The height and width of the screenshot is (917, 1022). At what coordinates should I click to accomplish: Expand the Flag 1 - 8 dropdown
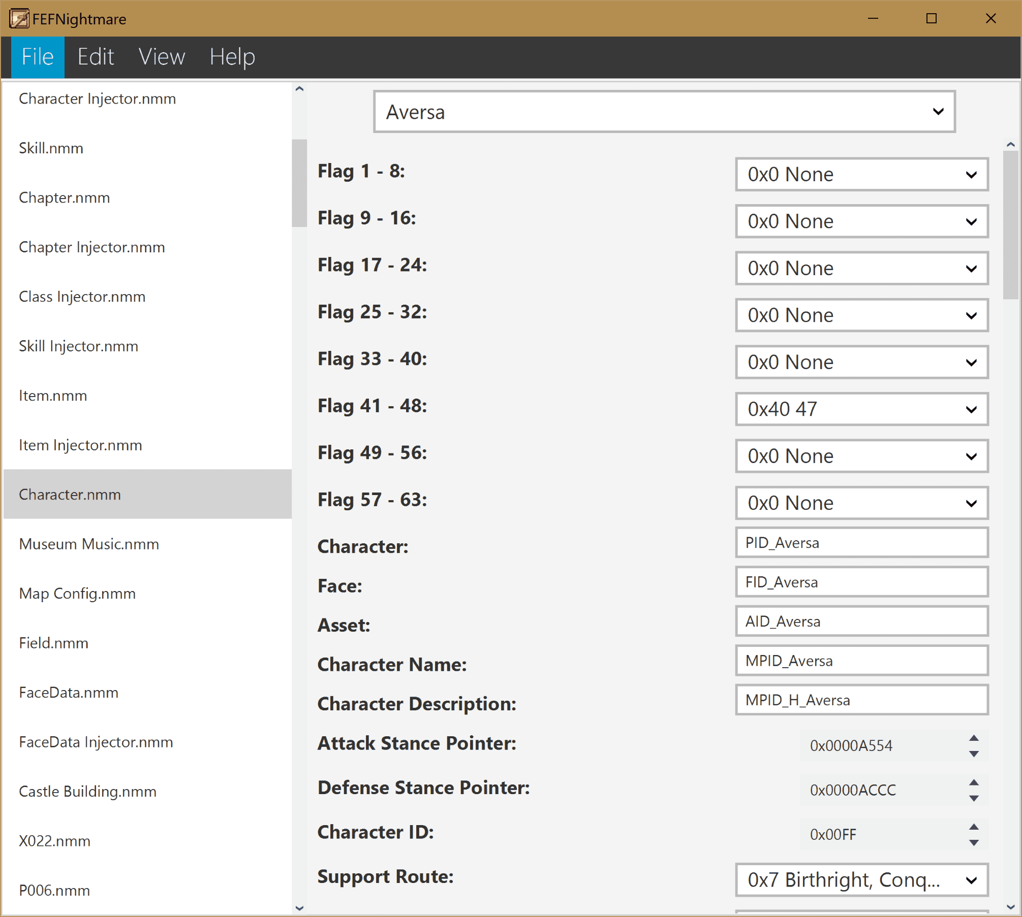tap(861, 174)
